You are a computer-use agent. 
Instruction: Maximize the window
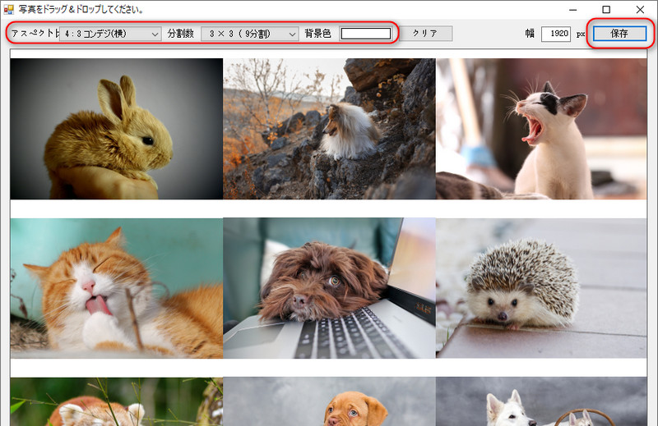(x=606, y=9)
